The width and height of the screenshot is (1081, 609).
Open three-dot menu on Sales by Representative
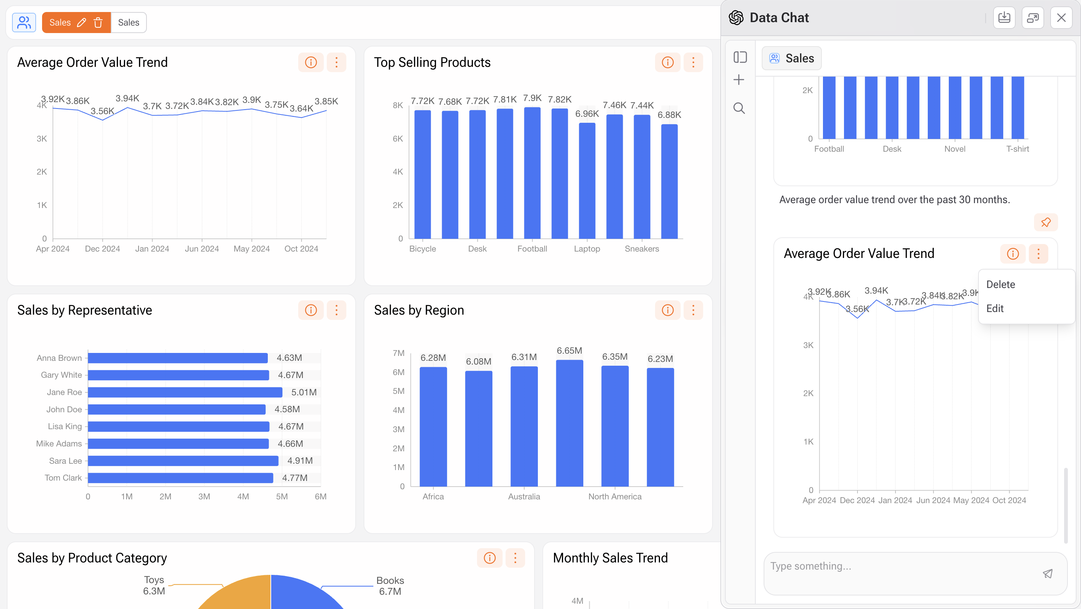(x=336, y=311)
